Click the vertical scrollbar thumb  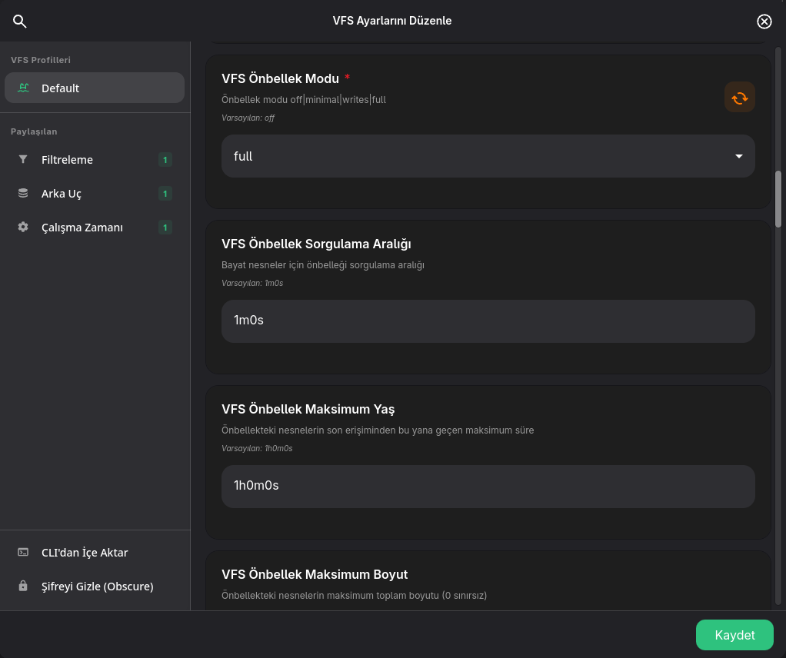778,199
